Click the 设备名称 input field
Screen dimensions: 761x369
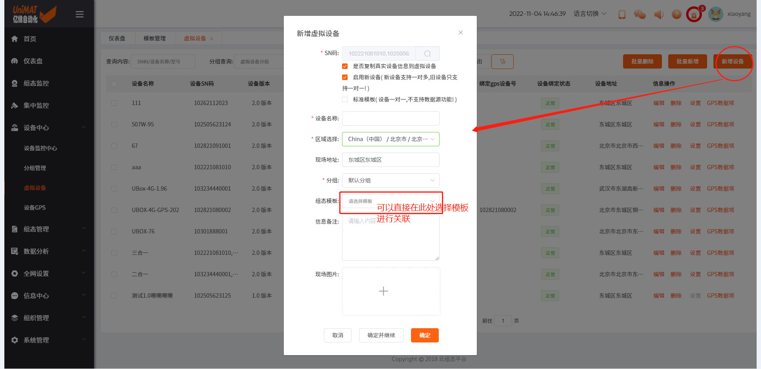(390, 119)
